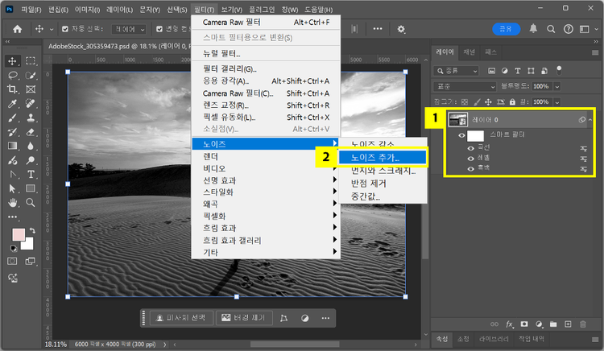
Task: Expand the status bar document info arrow
Action: (x=165, y=345)
